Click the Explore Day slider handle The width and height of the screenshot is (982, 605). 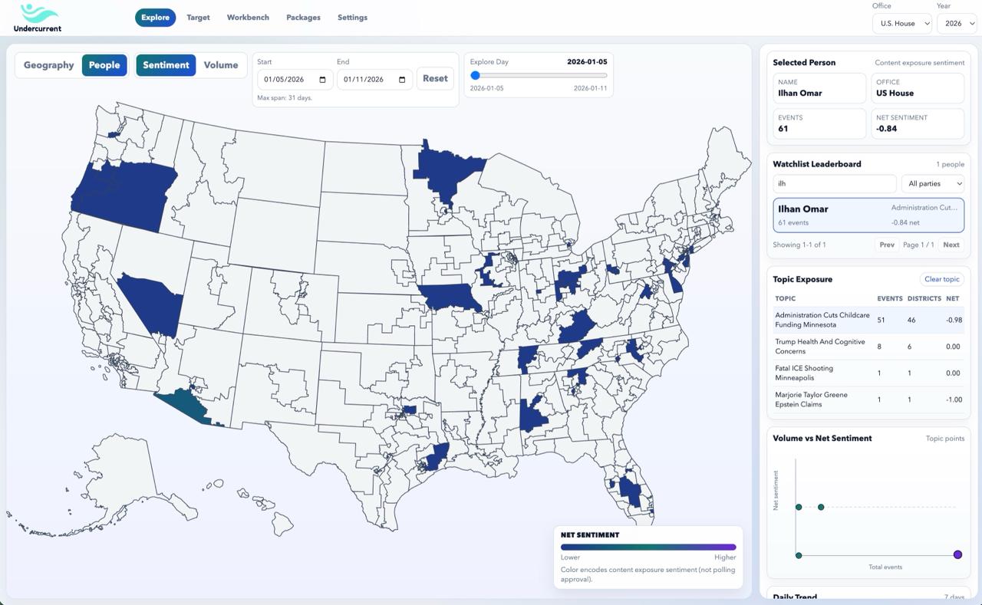click(476, 76)
